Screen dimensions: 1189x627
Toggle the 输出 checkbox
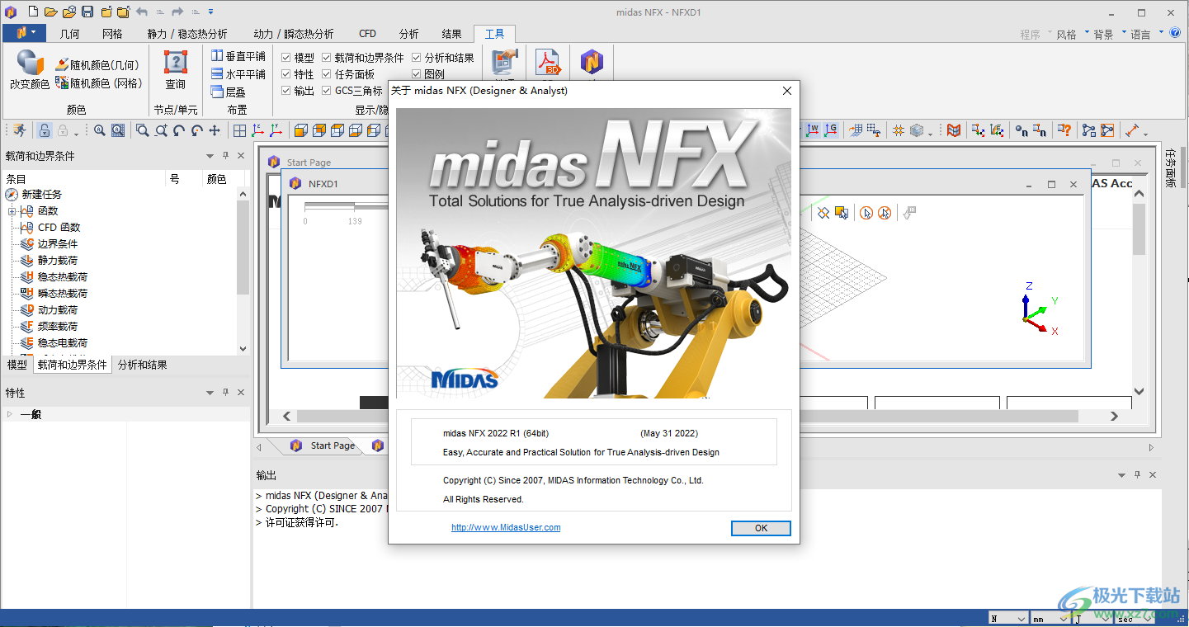click(x=286, y=91)
